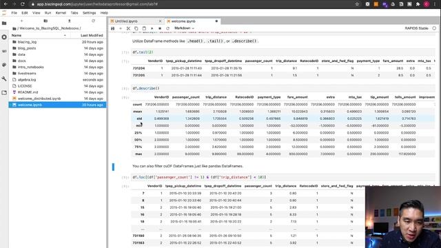Open the Edit menu
441x248 pixels.
coord(25,13)
